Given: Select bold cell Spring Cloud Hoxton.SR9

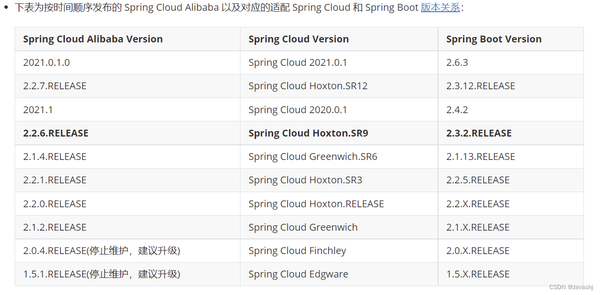Looking at the screenshot, I should click(x=339, y=133).
